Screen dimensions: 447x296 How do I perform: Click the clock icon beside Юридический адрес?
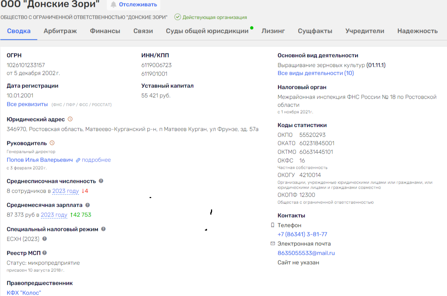click(x=70, y=119)
